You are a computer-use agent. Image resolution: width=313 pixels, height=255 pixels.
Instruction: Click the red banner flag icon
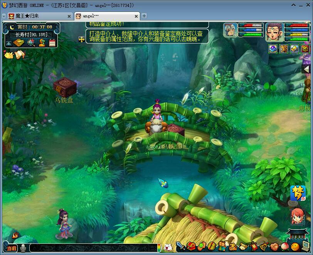pos(254,247)
